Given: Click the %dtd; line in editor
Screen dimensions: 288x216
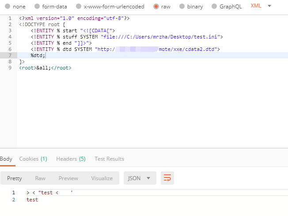Looking at the screenshot, I should point(38,55).
